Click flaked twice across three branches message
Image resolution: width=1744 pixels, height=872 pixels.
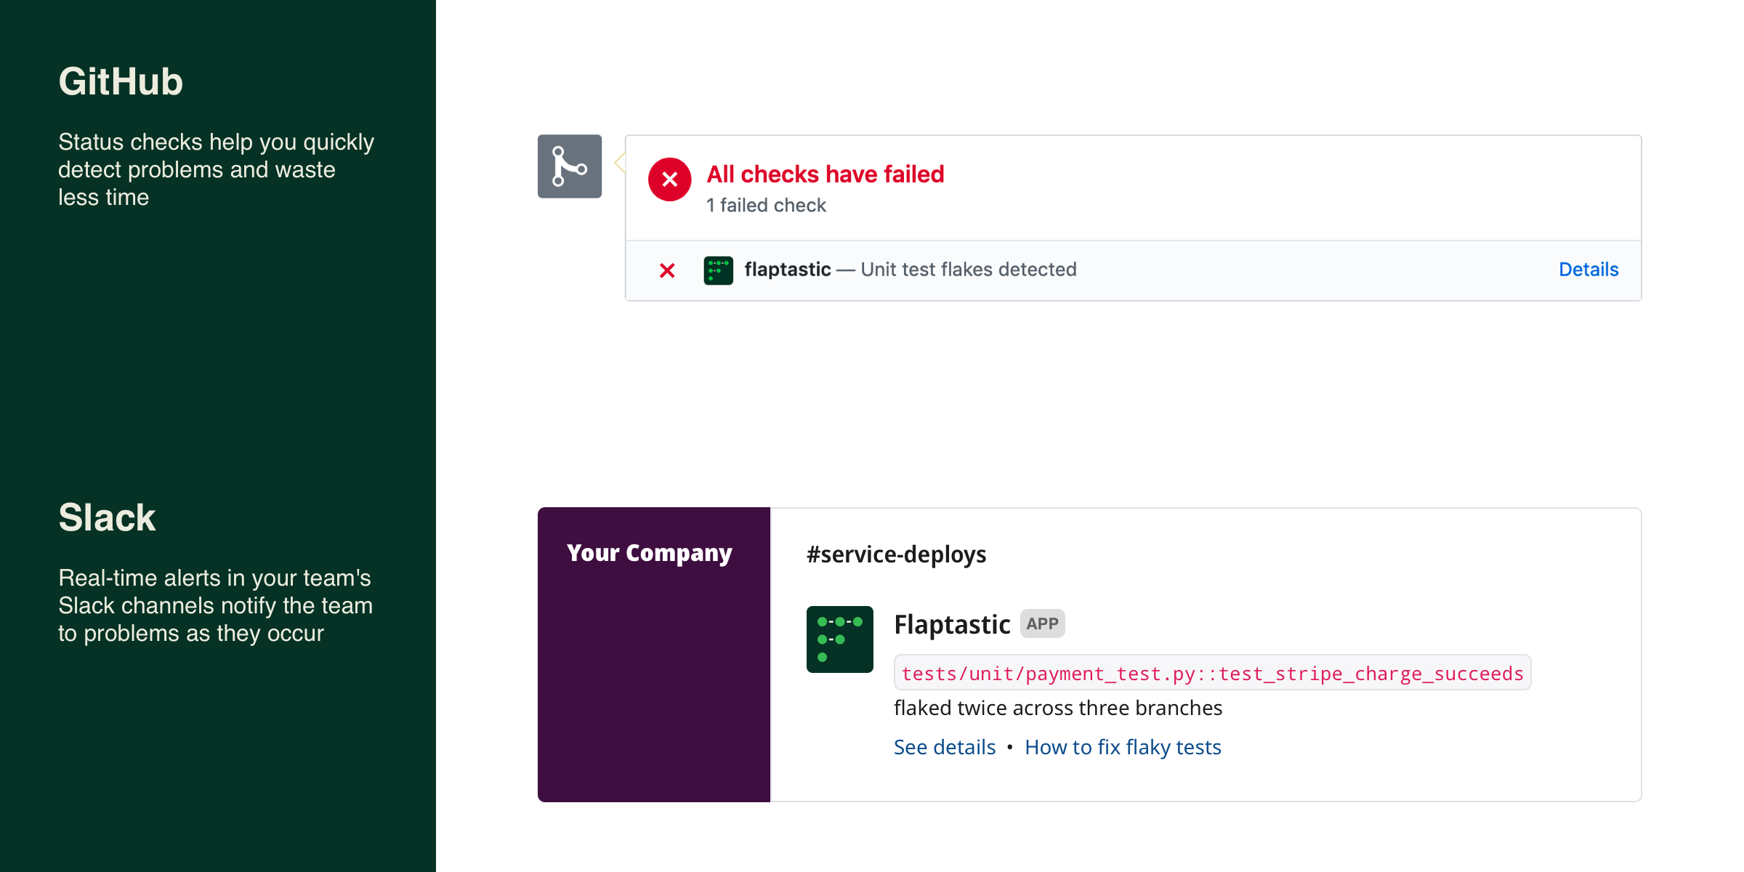(1058, 708)
